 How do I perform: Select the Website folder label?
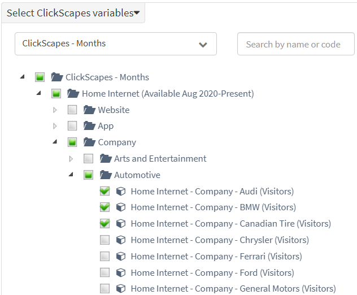(x=114, y=110)
